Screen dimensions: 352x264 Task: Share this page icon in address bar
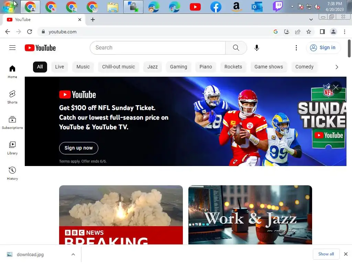[298, 32]
